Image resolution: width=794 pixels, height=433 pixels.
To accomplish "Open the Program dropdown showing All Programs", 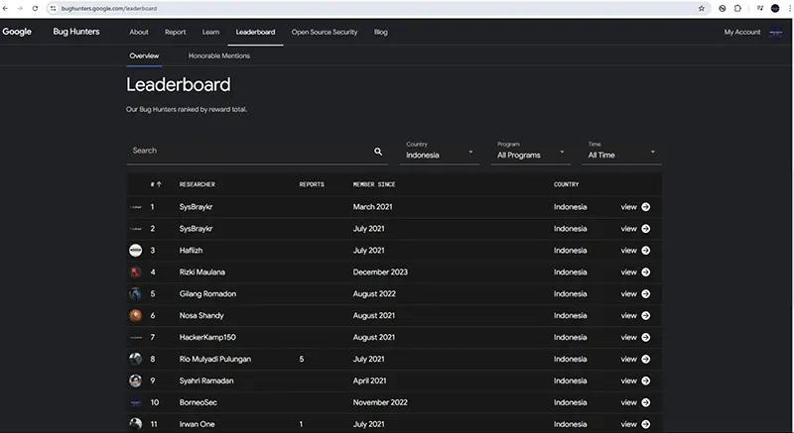I will [530, 152].
